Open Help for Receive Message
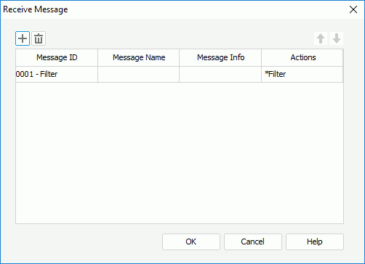Viewport: 365px width, 264px height. [315, 242]
